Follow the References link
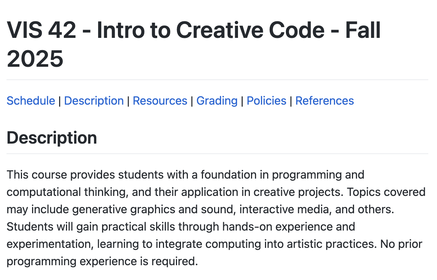 tap(325, 101)
